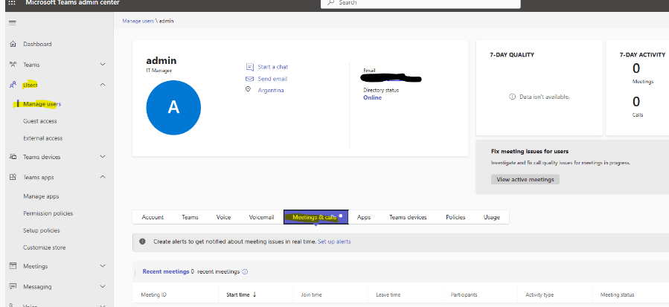This screenshot has width=669, height=307.
Task: Switch to the Usage tab
Action: (x=491, y=217)
